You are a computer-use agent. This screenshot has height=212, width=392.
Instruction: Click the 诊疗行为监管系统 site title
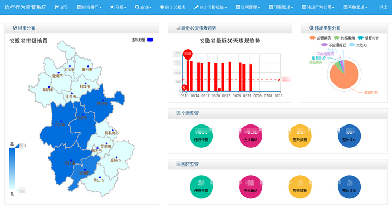coord(25,8)
